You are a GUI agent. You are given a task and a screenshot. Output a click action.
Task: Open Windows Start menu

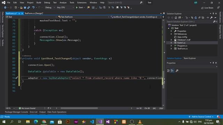(4, 122)
